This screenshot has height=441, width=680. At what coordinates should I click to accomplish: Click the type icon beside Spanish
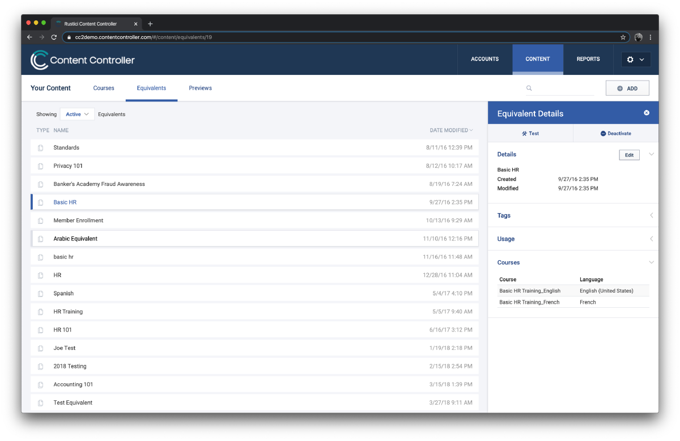pyautogui.click(x=41, y=294)
